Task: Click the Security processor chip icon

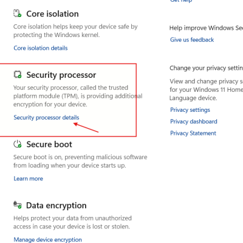Action: [x=18, y=74]
